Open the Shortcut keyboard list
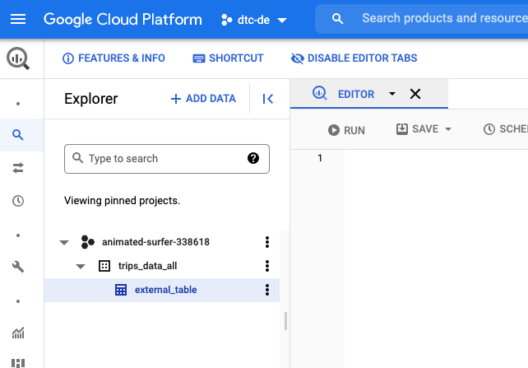Viewport: 528px width, 368px height. click(228, 58)
